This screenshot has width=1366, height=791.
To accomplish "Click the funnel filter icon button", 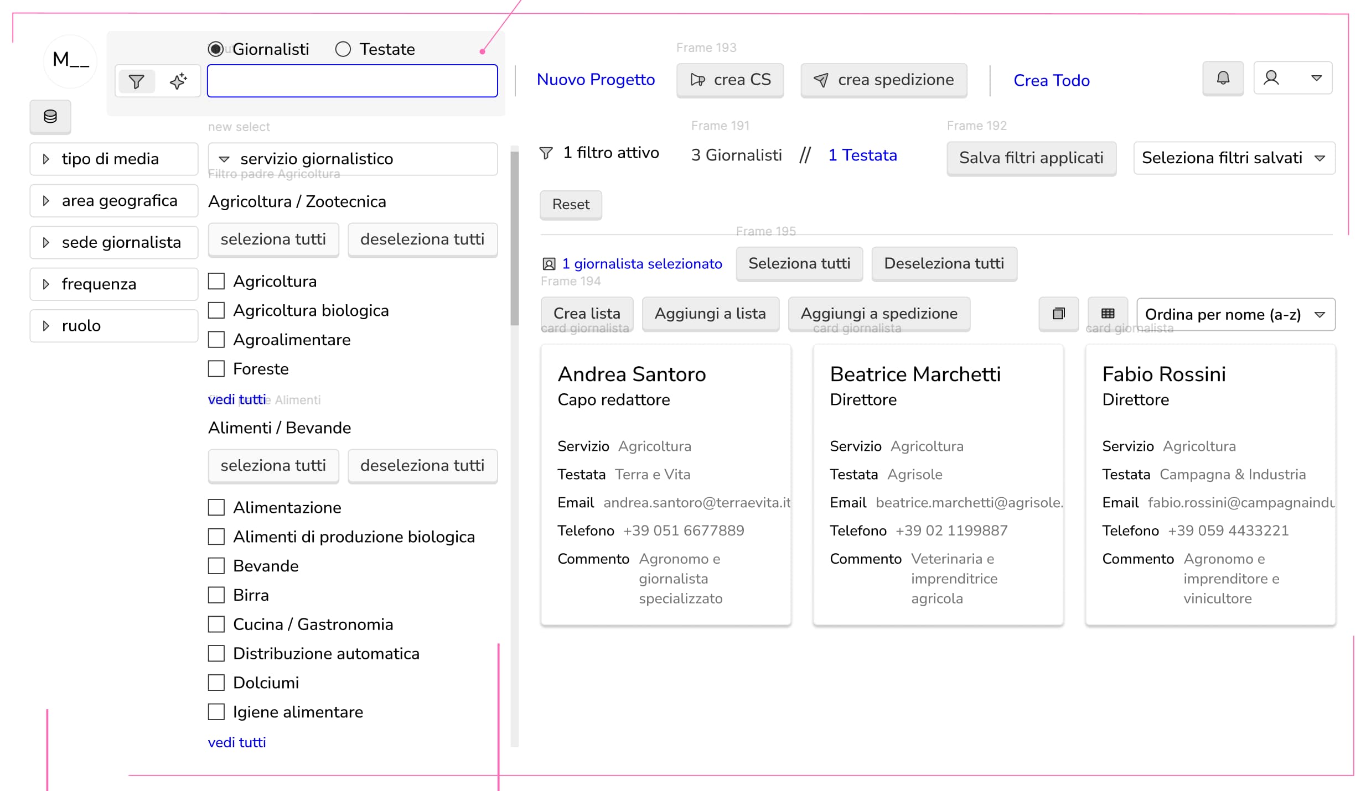I will pos(136,81).
